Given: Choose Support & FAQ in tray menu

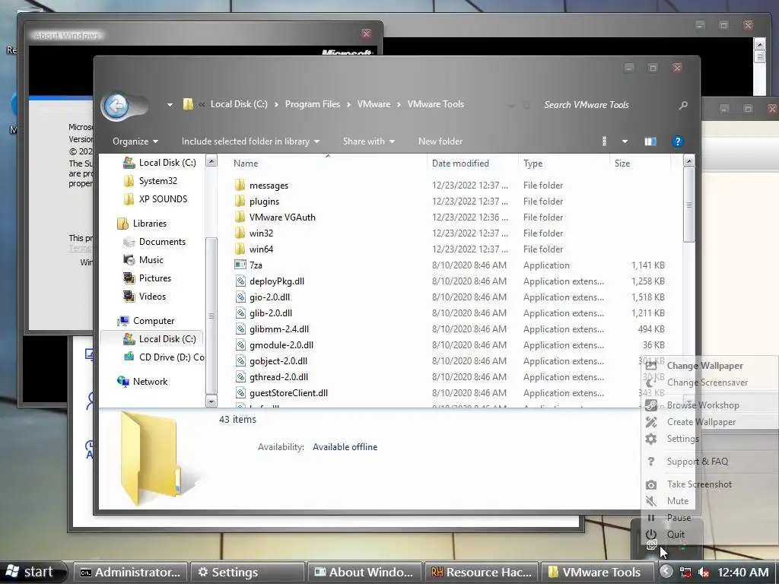Looking at the screenshot, I should pyautogui.click(x=698, y=462).
